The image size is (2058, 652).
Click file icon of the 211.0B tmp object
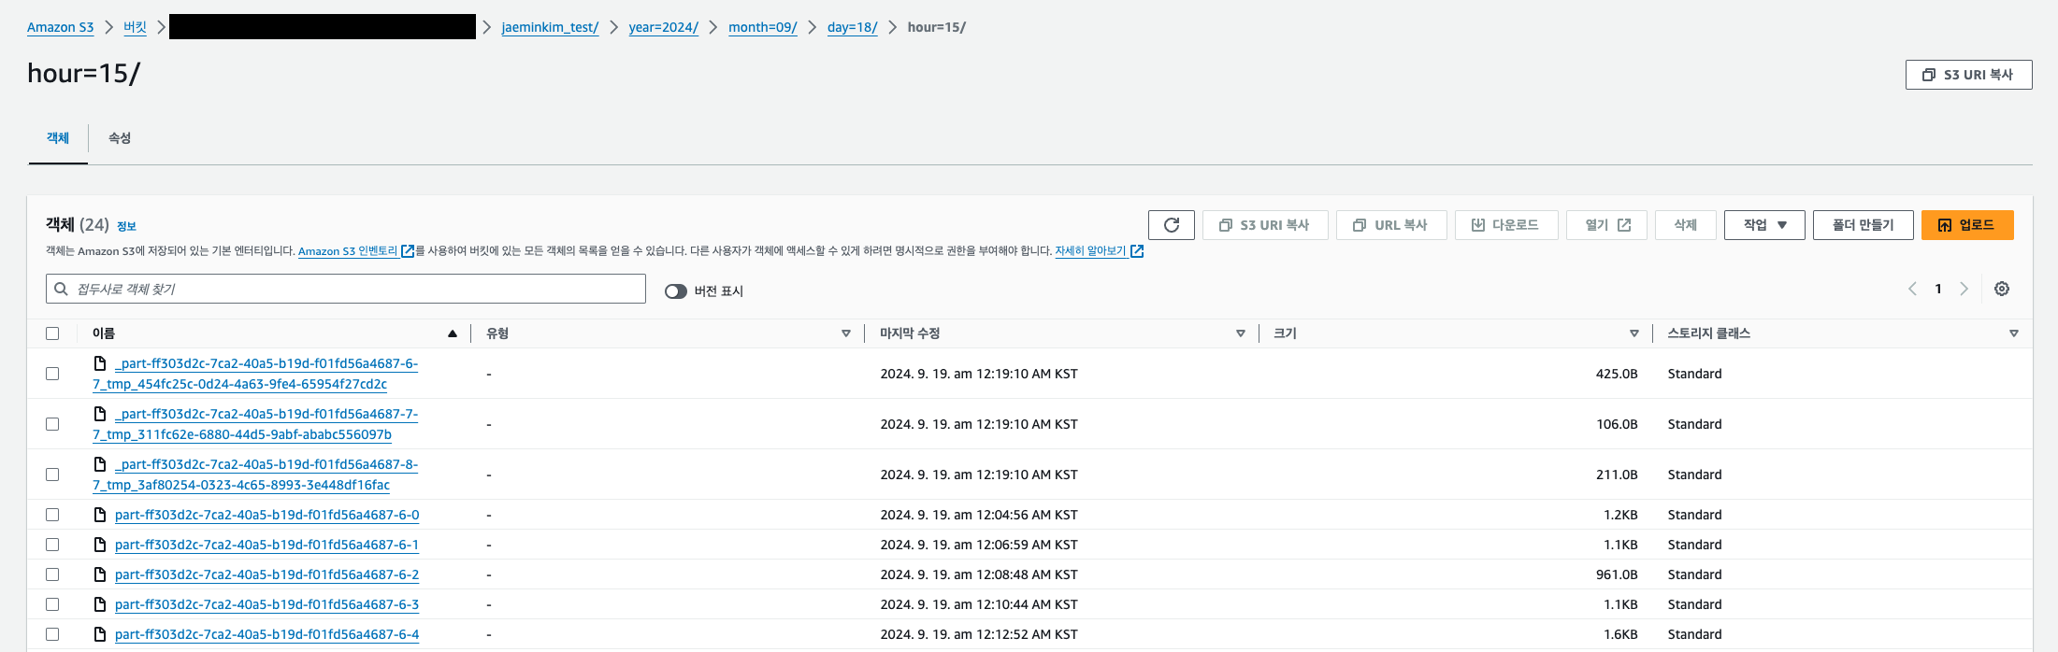[x=100, y=464]
